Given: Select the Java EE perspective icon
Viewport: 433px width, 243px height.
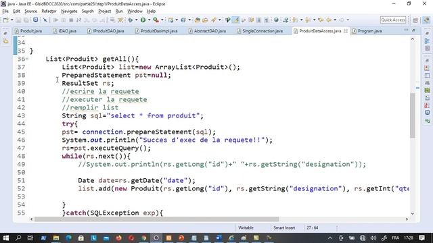Looking at the screenshot, I should pyautogui.click(x=426, y=20).
